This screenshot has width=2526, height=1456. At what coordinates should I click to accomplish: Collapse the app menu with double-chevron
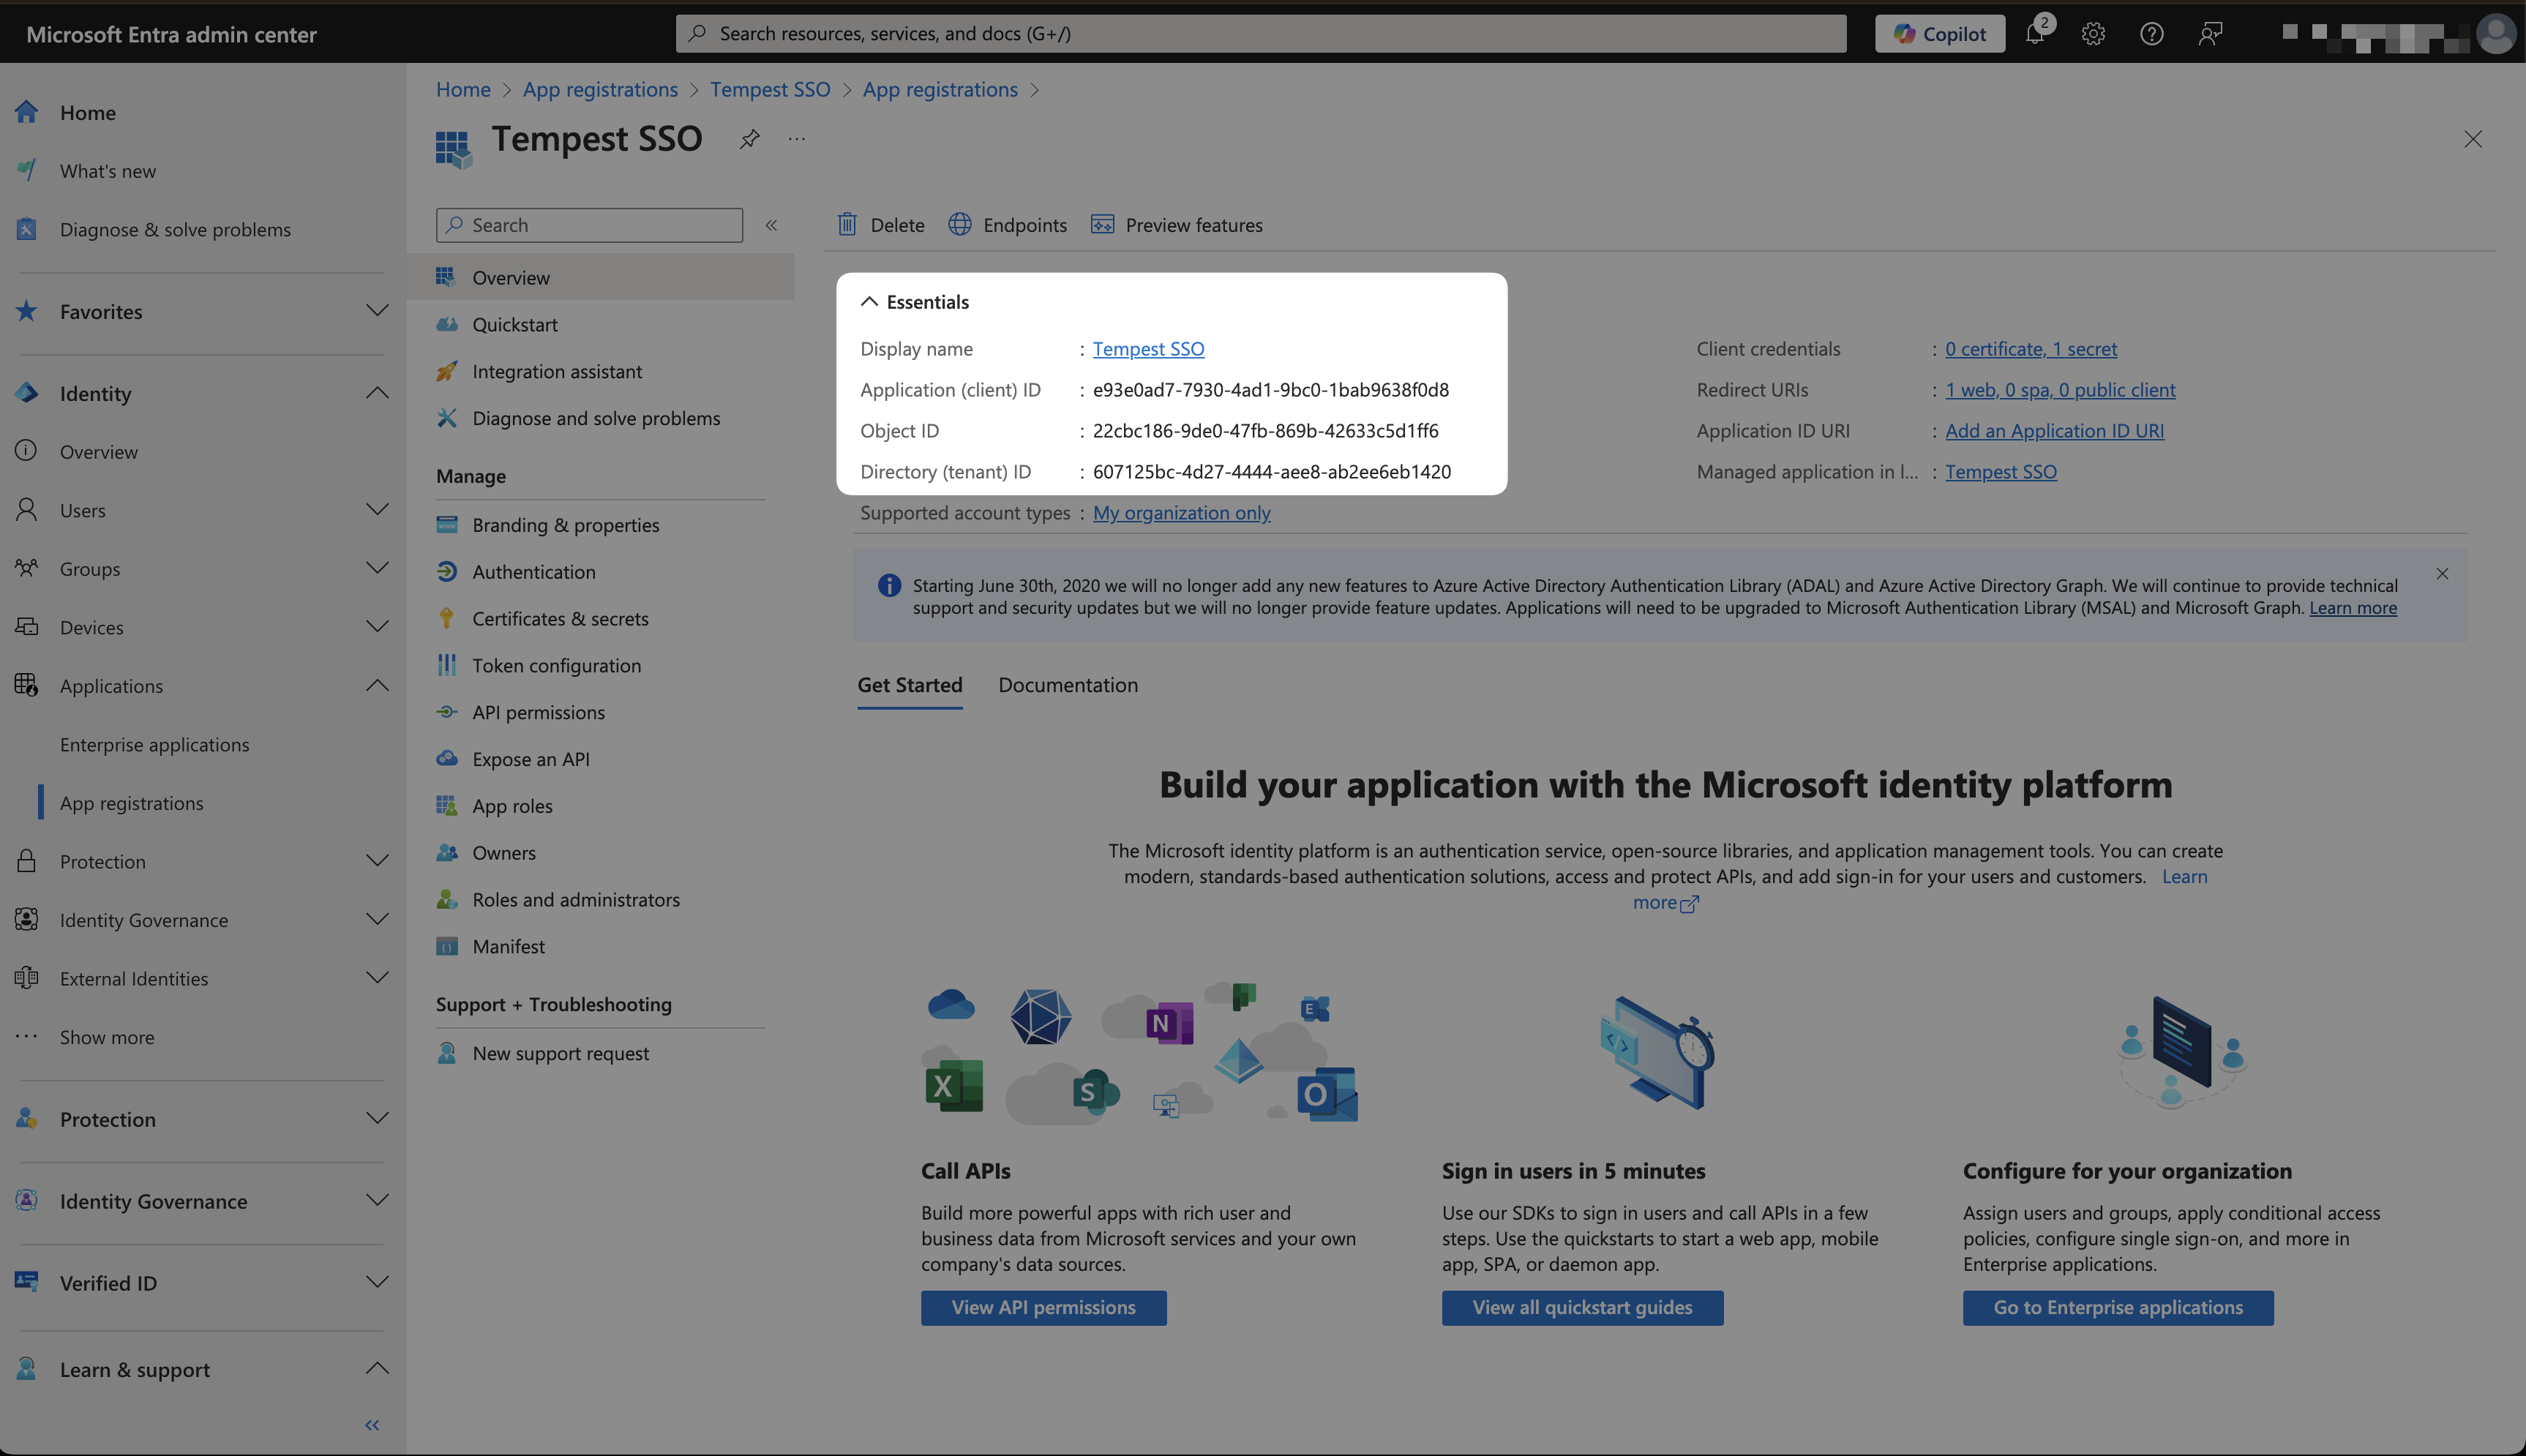pos(771,225)
